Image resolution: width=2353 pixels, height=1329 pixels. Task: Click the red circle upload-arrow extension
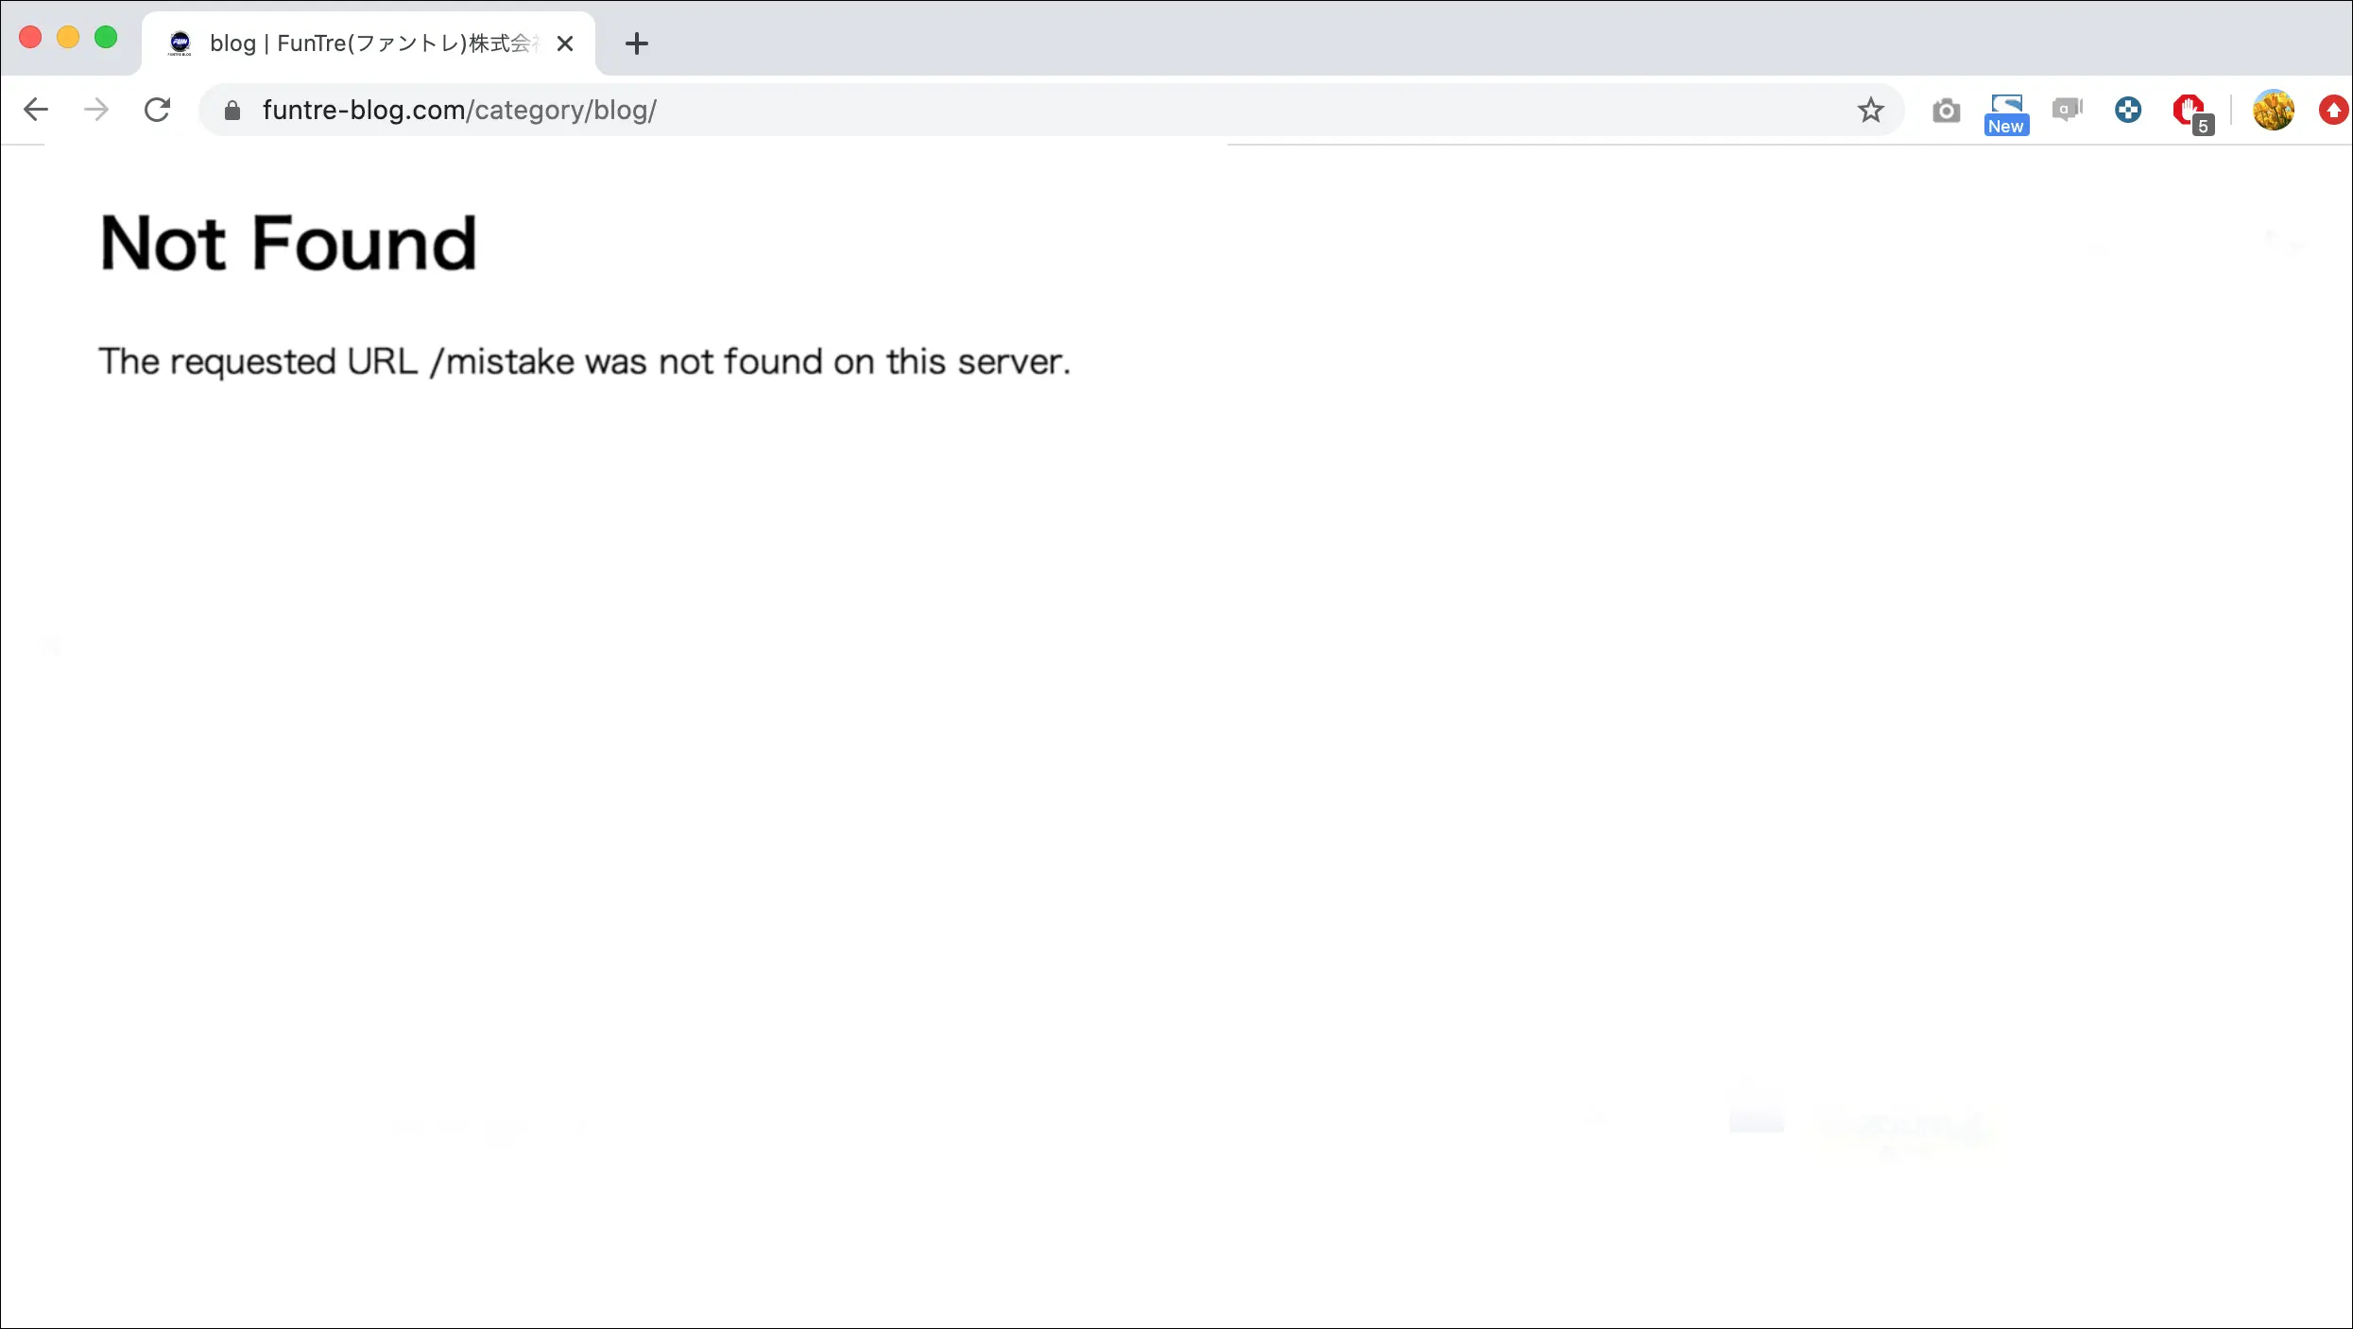click(2332, 110)
